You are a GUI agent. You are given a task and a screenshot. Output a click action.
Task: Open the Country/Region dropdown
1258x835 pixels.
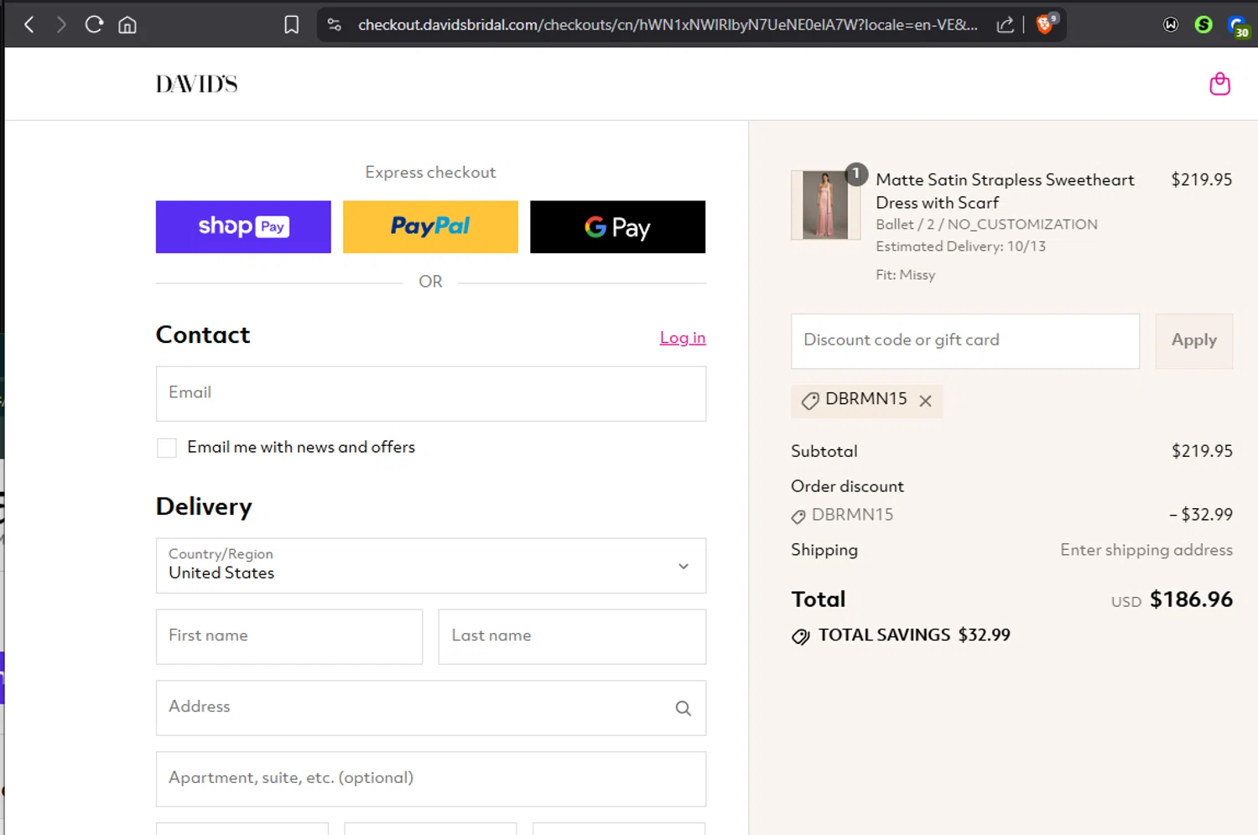pos(431,565)
